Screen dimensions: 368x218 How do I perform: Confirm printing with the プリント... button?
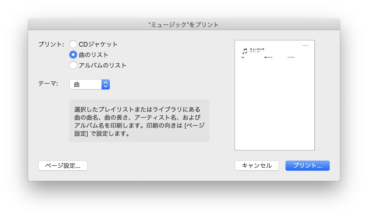click(x=308, y=166)
